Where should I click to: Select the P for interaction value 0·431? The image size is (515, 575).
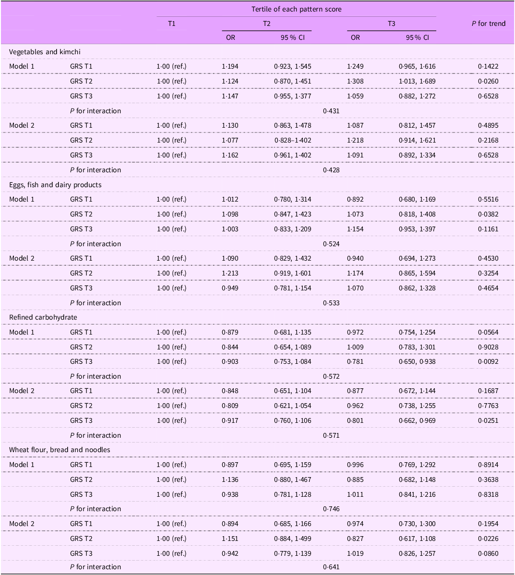pos(331,111)
